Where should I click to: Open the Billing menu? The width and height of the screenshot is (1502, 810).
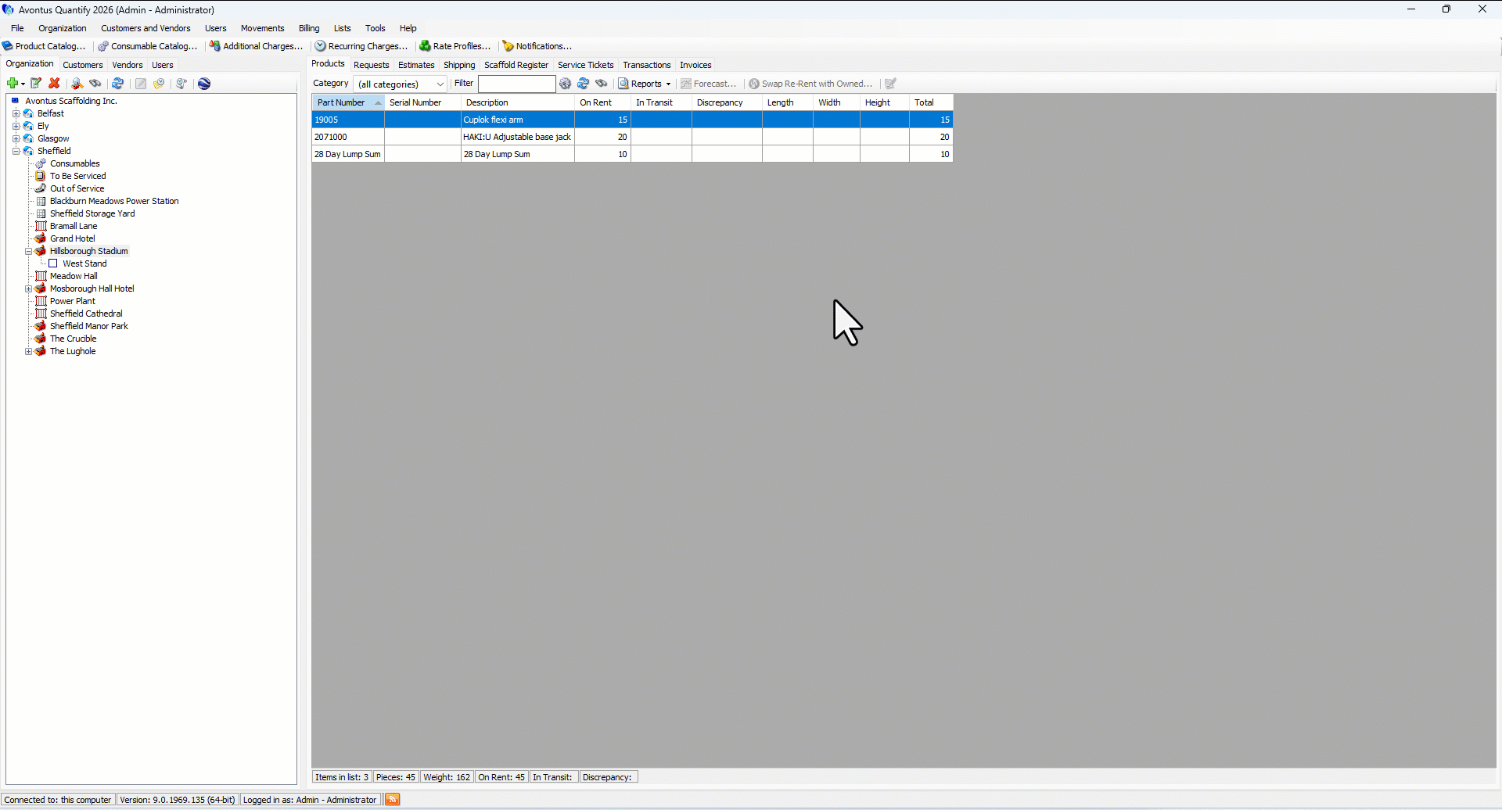click(309, 28)
